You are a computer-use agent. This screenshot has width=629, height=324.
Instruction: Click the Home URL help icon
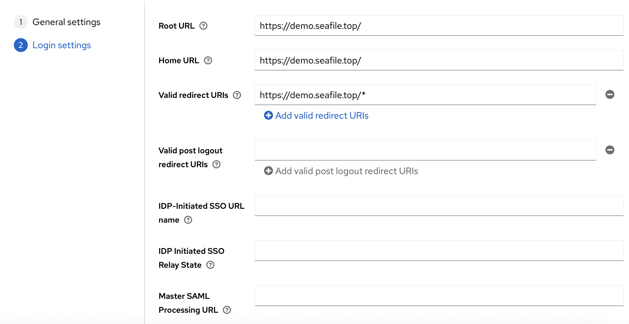click(x=208, y=60)
